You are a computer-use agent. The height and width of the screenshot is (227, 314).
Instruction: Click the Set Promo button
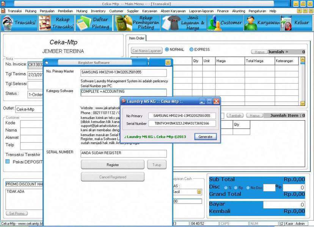(x=17, y=213)
